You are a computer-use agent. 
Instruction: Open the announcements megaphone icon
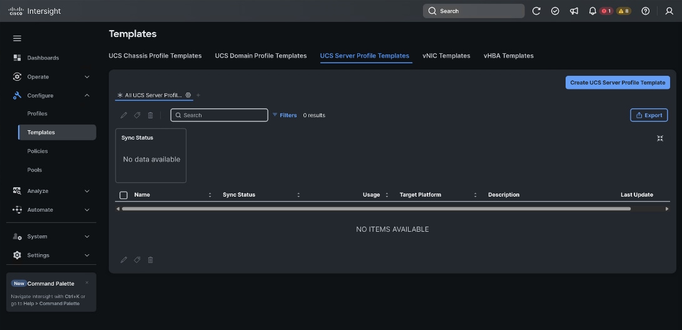click(x=574, y=11)
